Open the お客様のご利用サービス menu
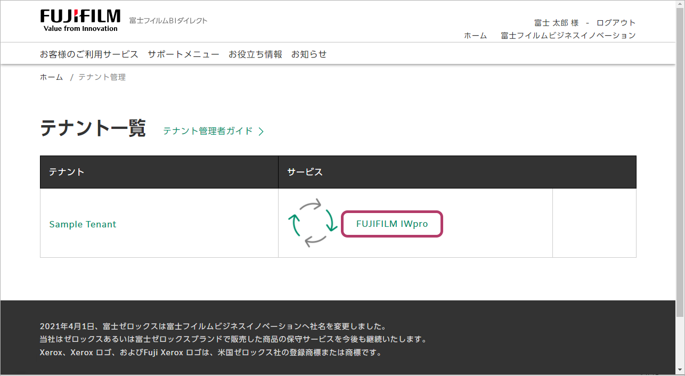Viewport: 685px width, 376px height. tap(89, 54)
